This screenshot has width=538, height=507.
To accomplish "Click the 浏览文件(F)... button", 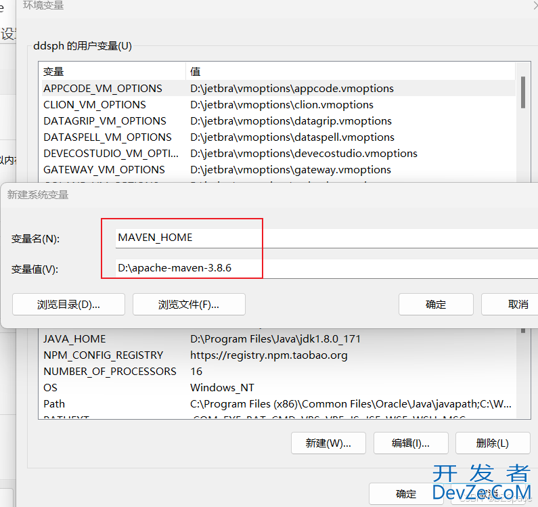I will [189, 305].
